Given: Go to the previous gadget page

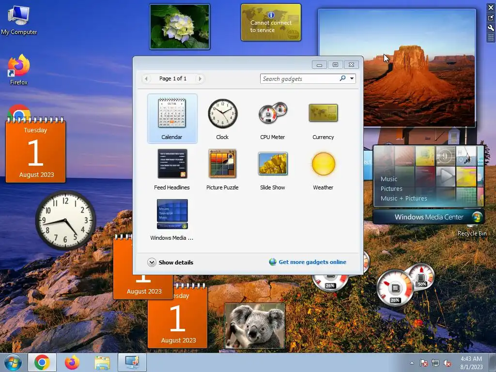Looking at the screenshot, I should coord(146,78).
